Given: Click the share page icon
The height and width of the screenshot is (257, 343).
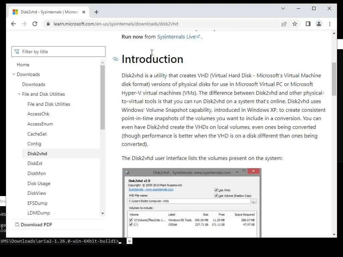Looking at the screenshot, I should (x=284, y=24).
